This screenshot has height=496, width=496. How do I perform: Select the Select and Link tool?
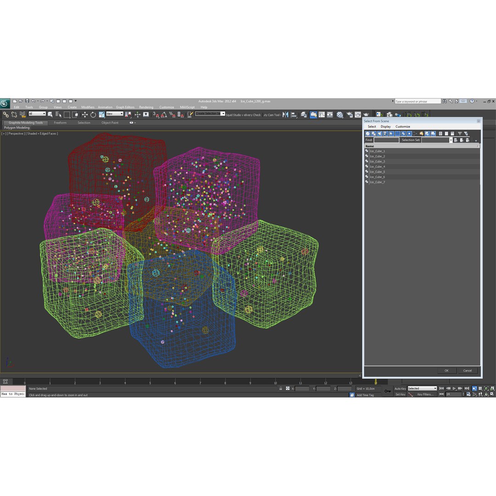[6, 114]
